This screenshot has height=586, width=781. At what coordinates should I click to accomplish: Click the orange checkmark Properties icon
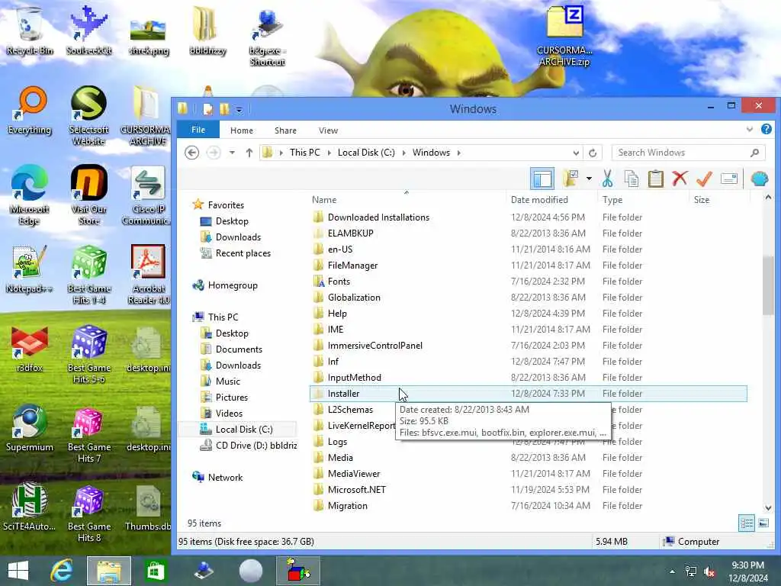point(704,179)
